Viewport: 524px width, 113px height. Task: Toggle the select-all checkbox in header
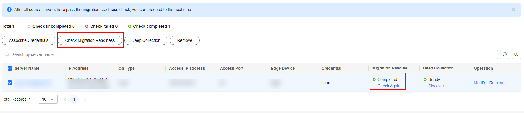click(x=10, y=68)
